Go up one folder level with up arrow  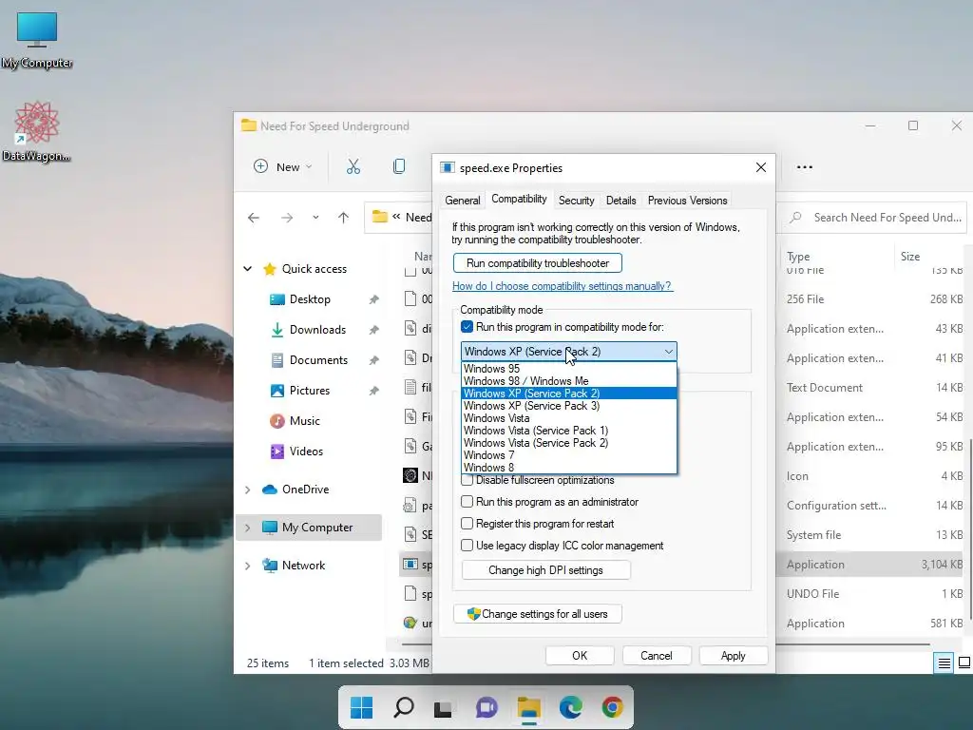tap(343, 218)
